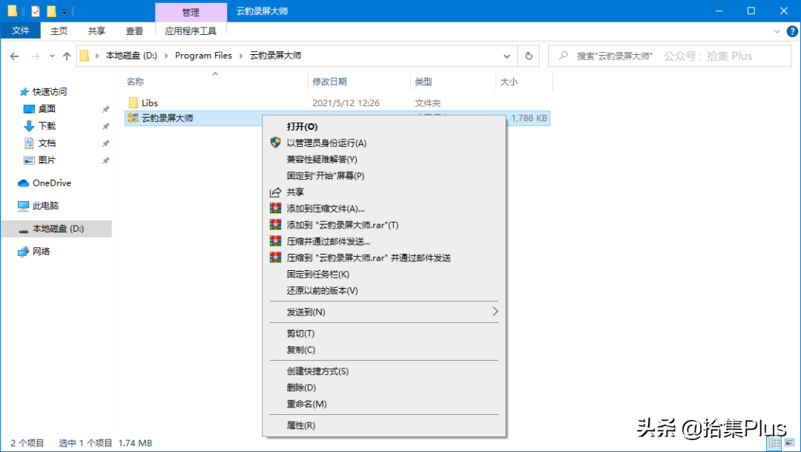Click the OneDrive cloud icon

click(23, 183)
